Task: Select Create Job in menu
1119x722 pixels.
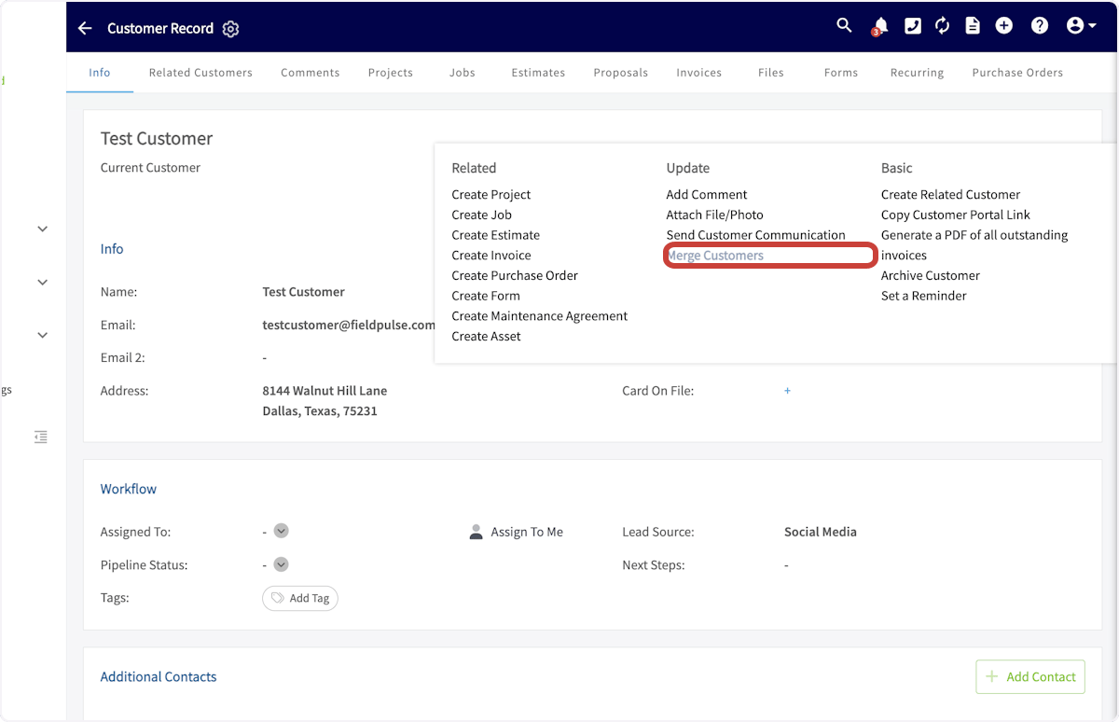Action: [x=482, y=215]
